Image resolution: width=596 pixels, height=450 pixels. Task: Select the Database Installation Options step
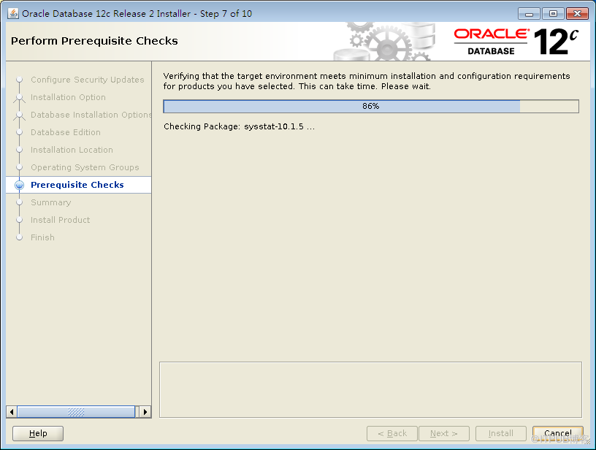tap(91, 115)
